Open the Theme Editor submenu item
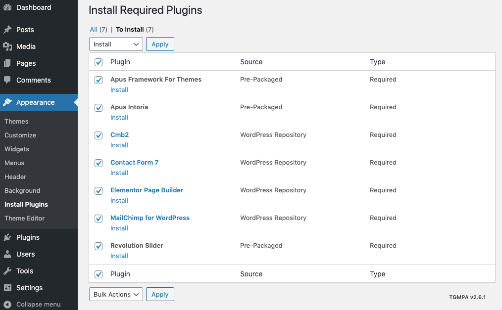The height and width of the screenshot is (310, 502). click(x=25, y=218)
